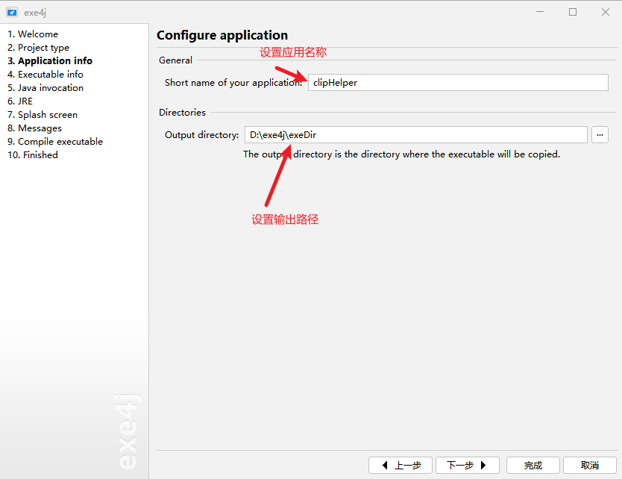Click the exe4j app icon in title bar
Viewport: 622px width, 479px height.
pyautogui.click(x=12, y=12)
